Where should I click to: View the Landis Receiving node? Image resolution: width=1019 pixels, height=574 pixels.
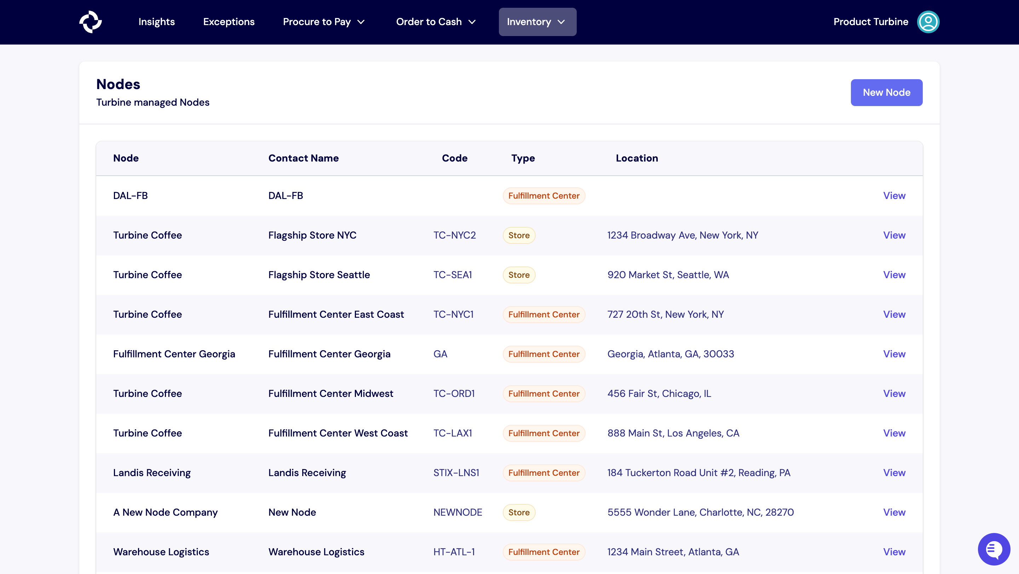tap(894, 473)
